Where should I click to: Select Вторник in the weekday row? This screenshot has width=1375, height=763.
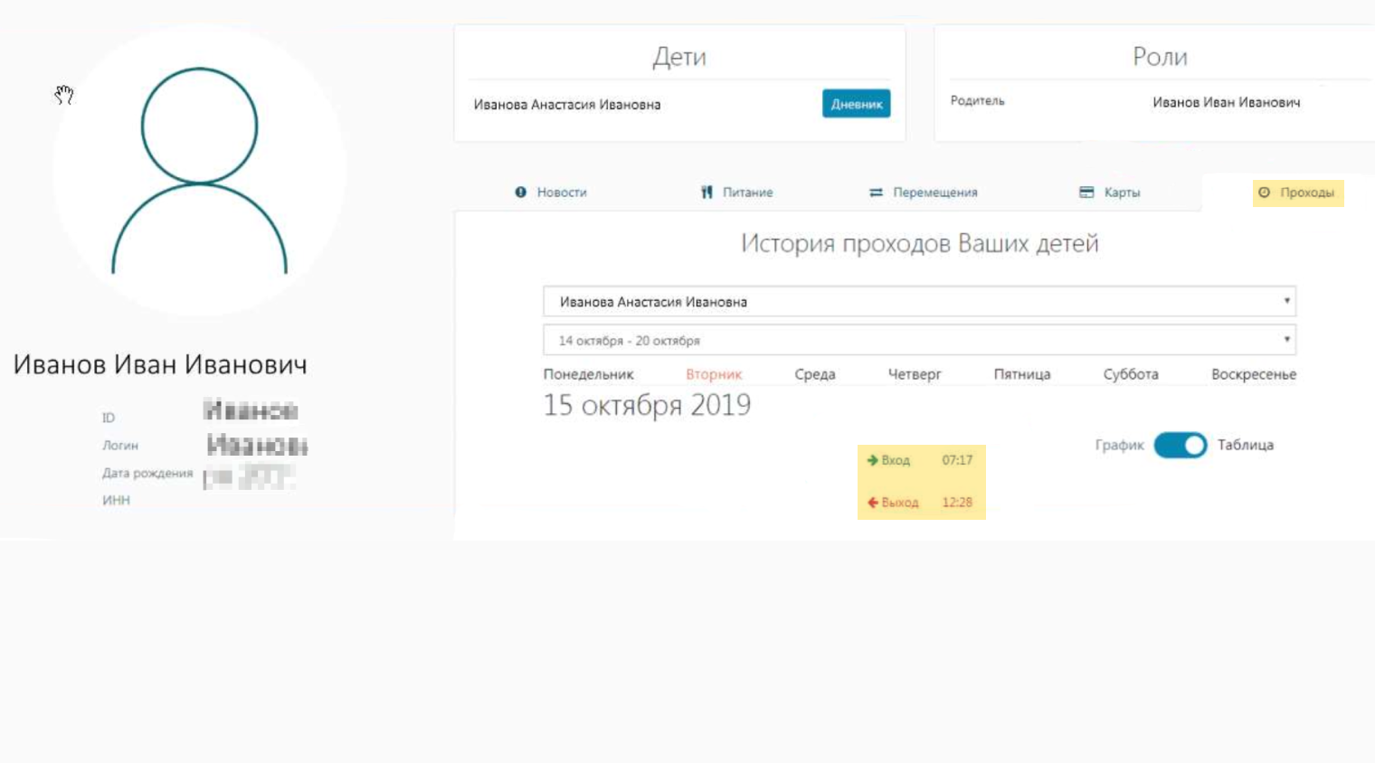(x=714, y=374)
